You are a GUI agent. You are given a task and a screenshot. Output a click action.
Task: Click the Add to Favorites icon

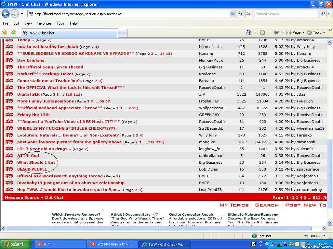[13, 32]
